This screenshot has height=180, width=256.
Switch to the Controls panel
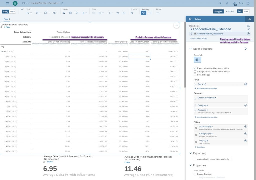pyautogui.click(x=230, y=11)
